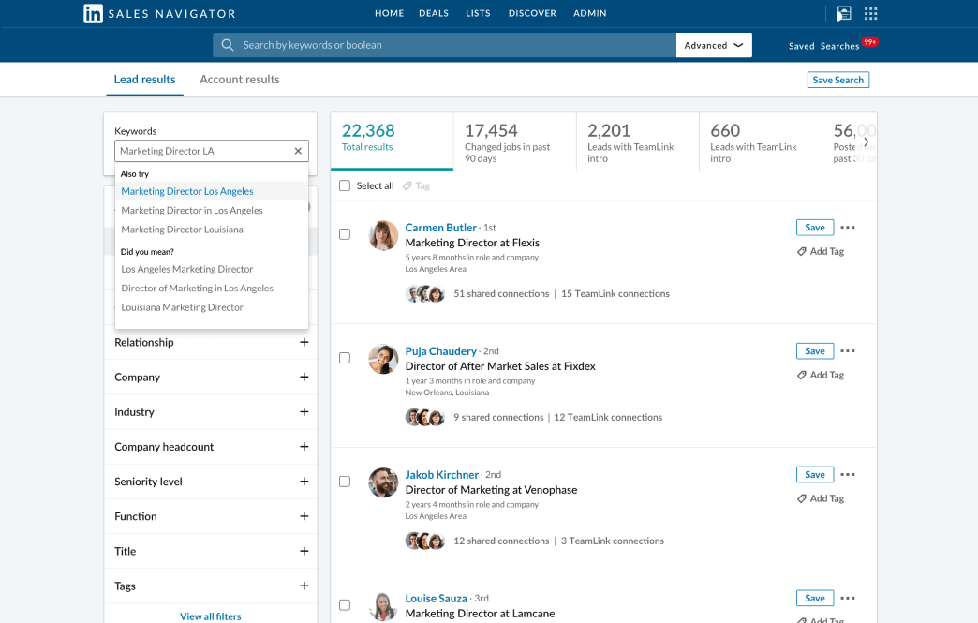
Task: Choose suggestion Marketing Director Los Angeles
Action: 212,191
